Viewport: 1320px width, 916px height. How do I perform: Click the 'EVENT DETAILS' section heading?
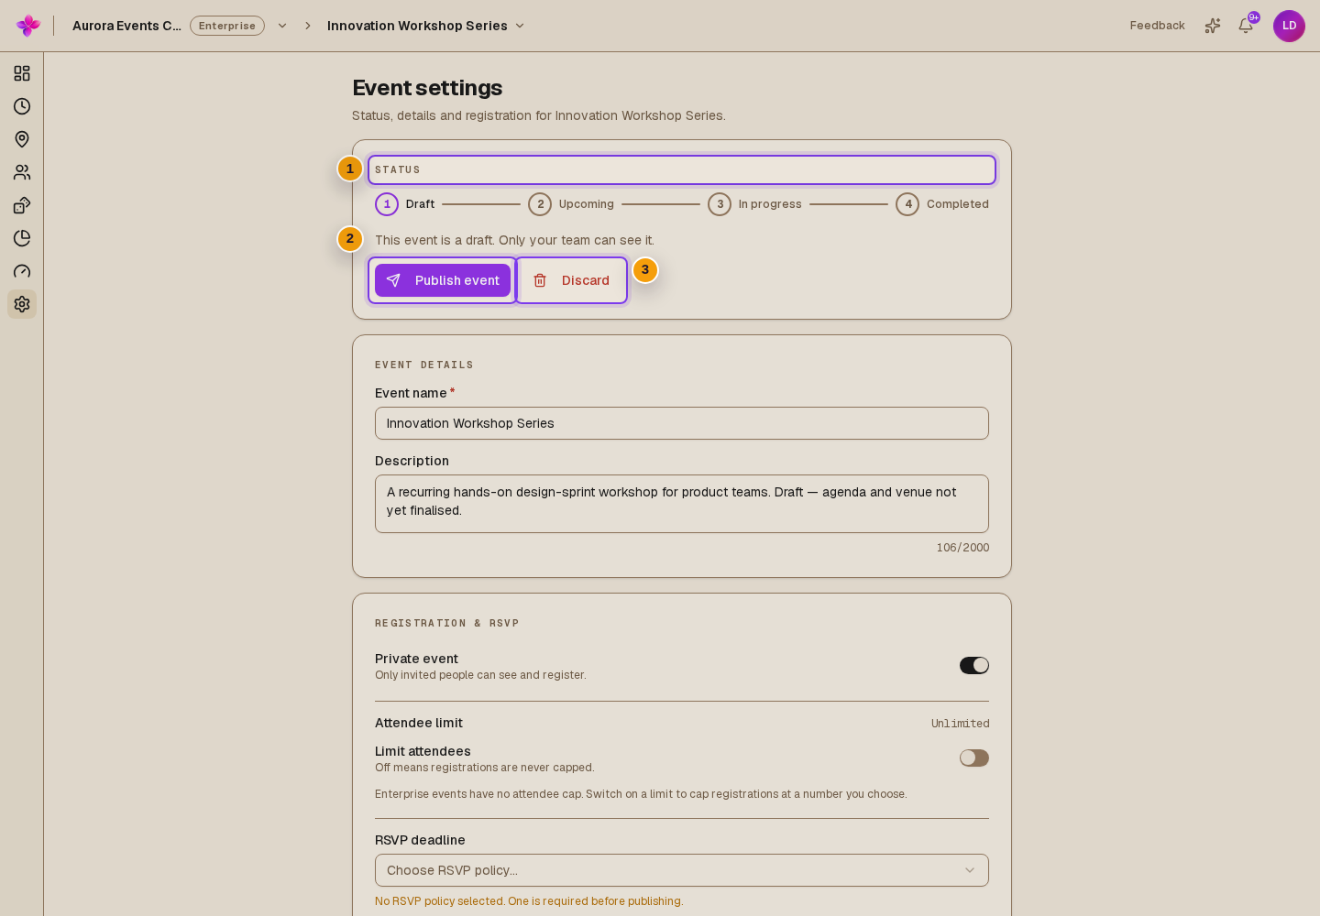[x=424, y=365]
